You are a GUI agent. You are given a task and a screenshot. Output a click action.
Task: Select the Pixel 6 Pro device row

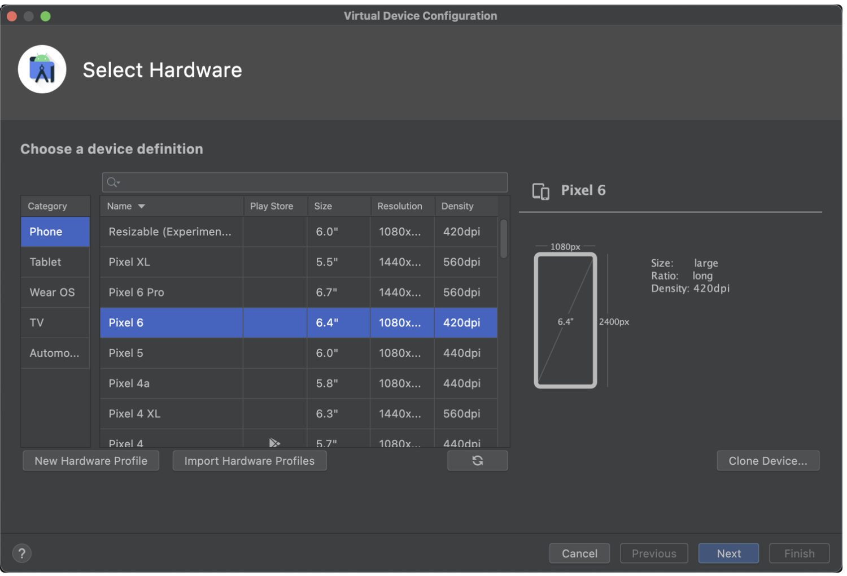coord(299,293)
